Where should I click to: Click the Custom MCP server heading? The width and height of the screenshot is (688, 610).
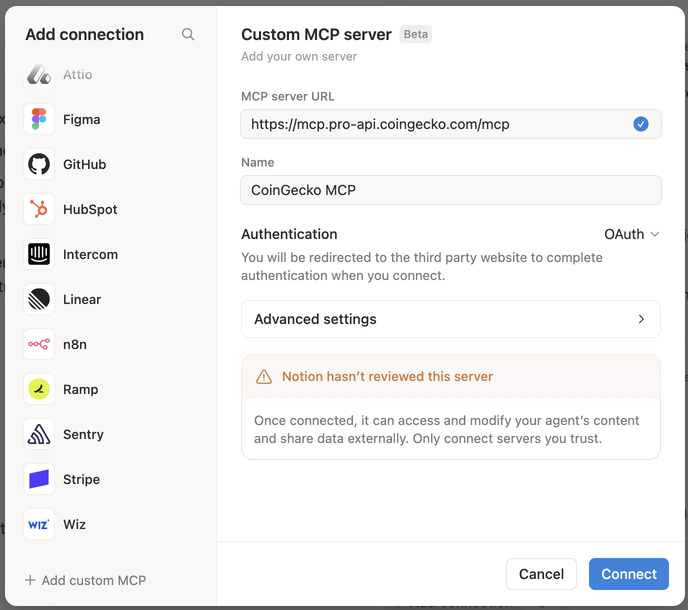pos(316,34)
